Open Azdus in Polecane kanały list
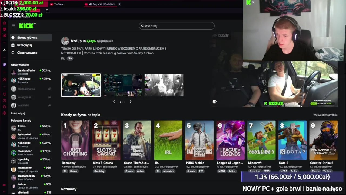 [x=31, y=128]
